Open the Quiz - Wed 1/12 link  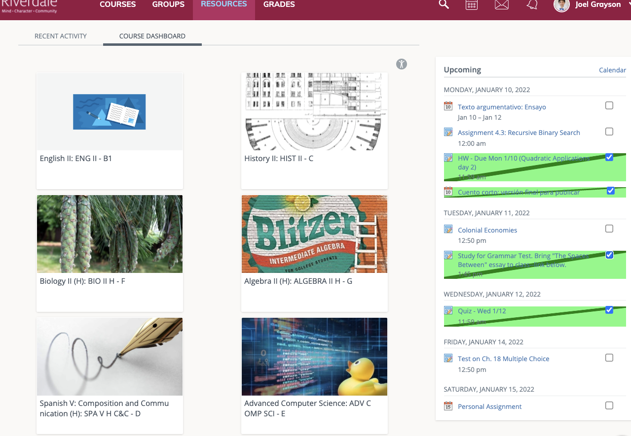coord(482,311)
